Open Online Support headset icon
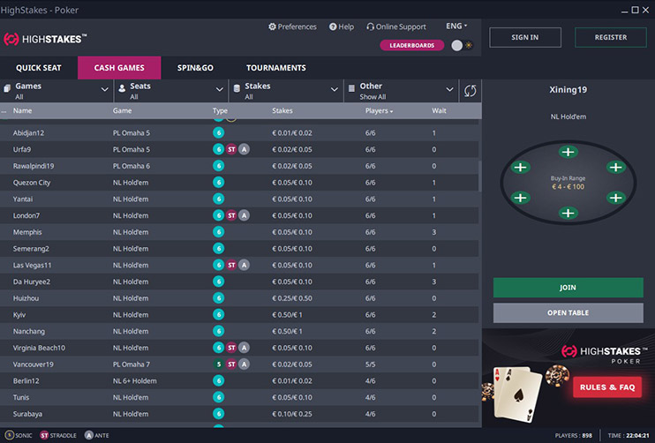Image resolution: width=655 pixels, height=443 pixels. tap(370, 26)
